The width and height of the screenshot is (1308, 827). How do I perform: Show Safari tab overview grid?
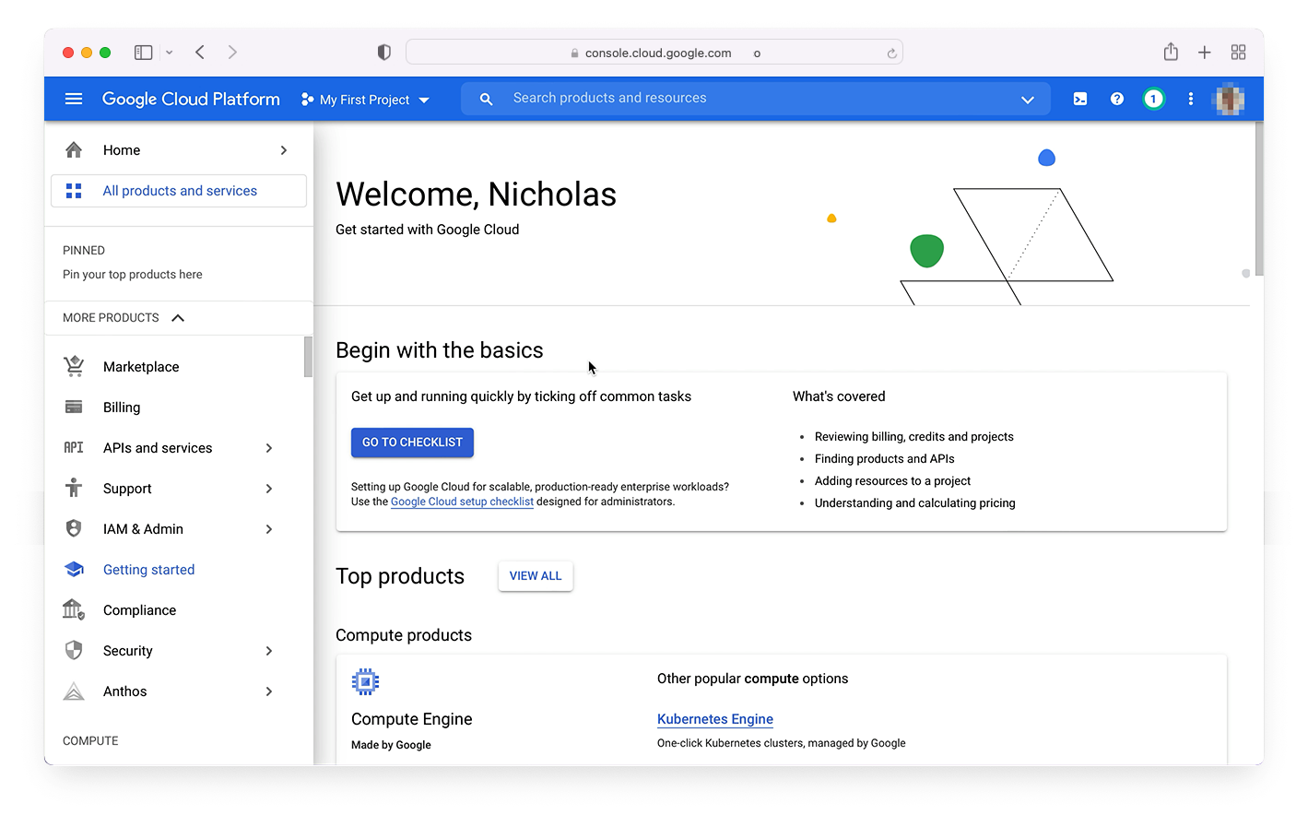[1238, 53]
